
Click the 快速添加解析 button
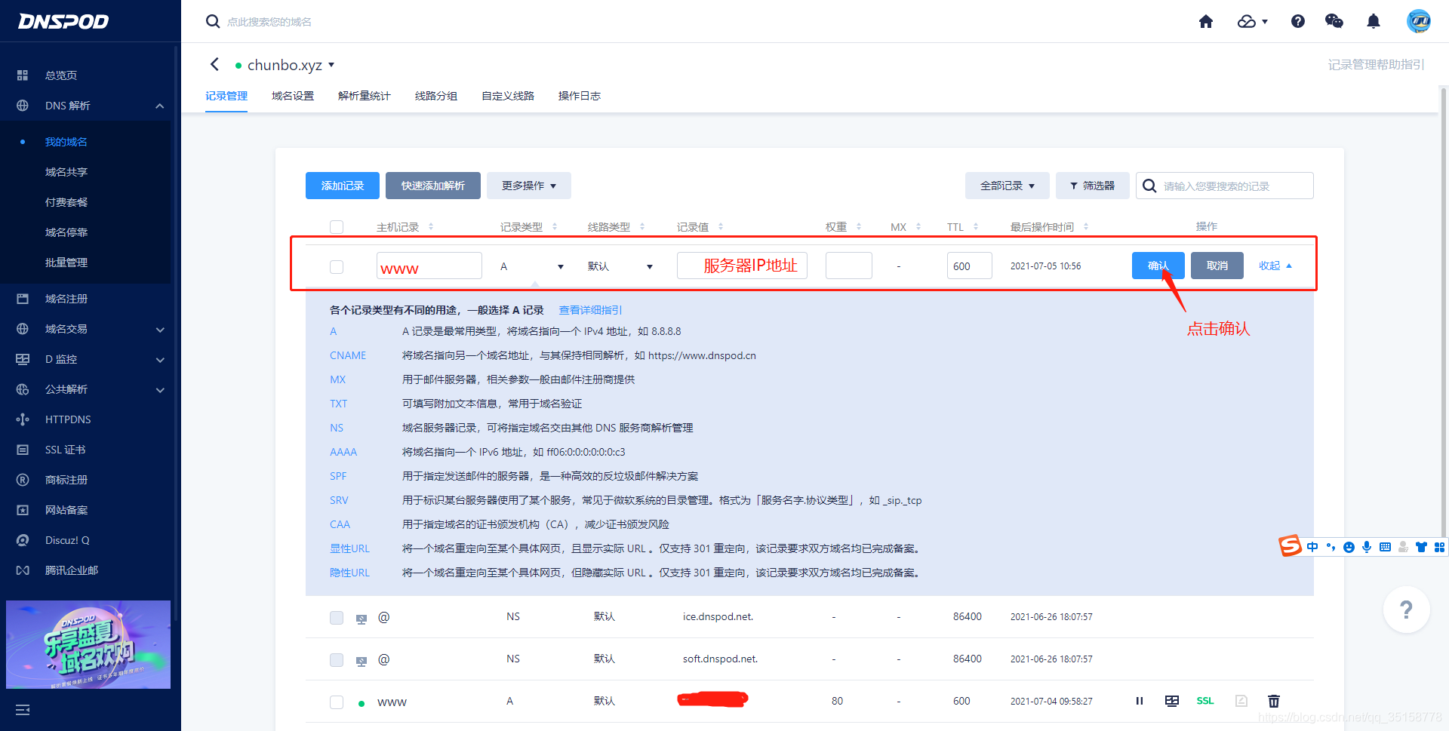coord(433,186)
